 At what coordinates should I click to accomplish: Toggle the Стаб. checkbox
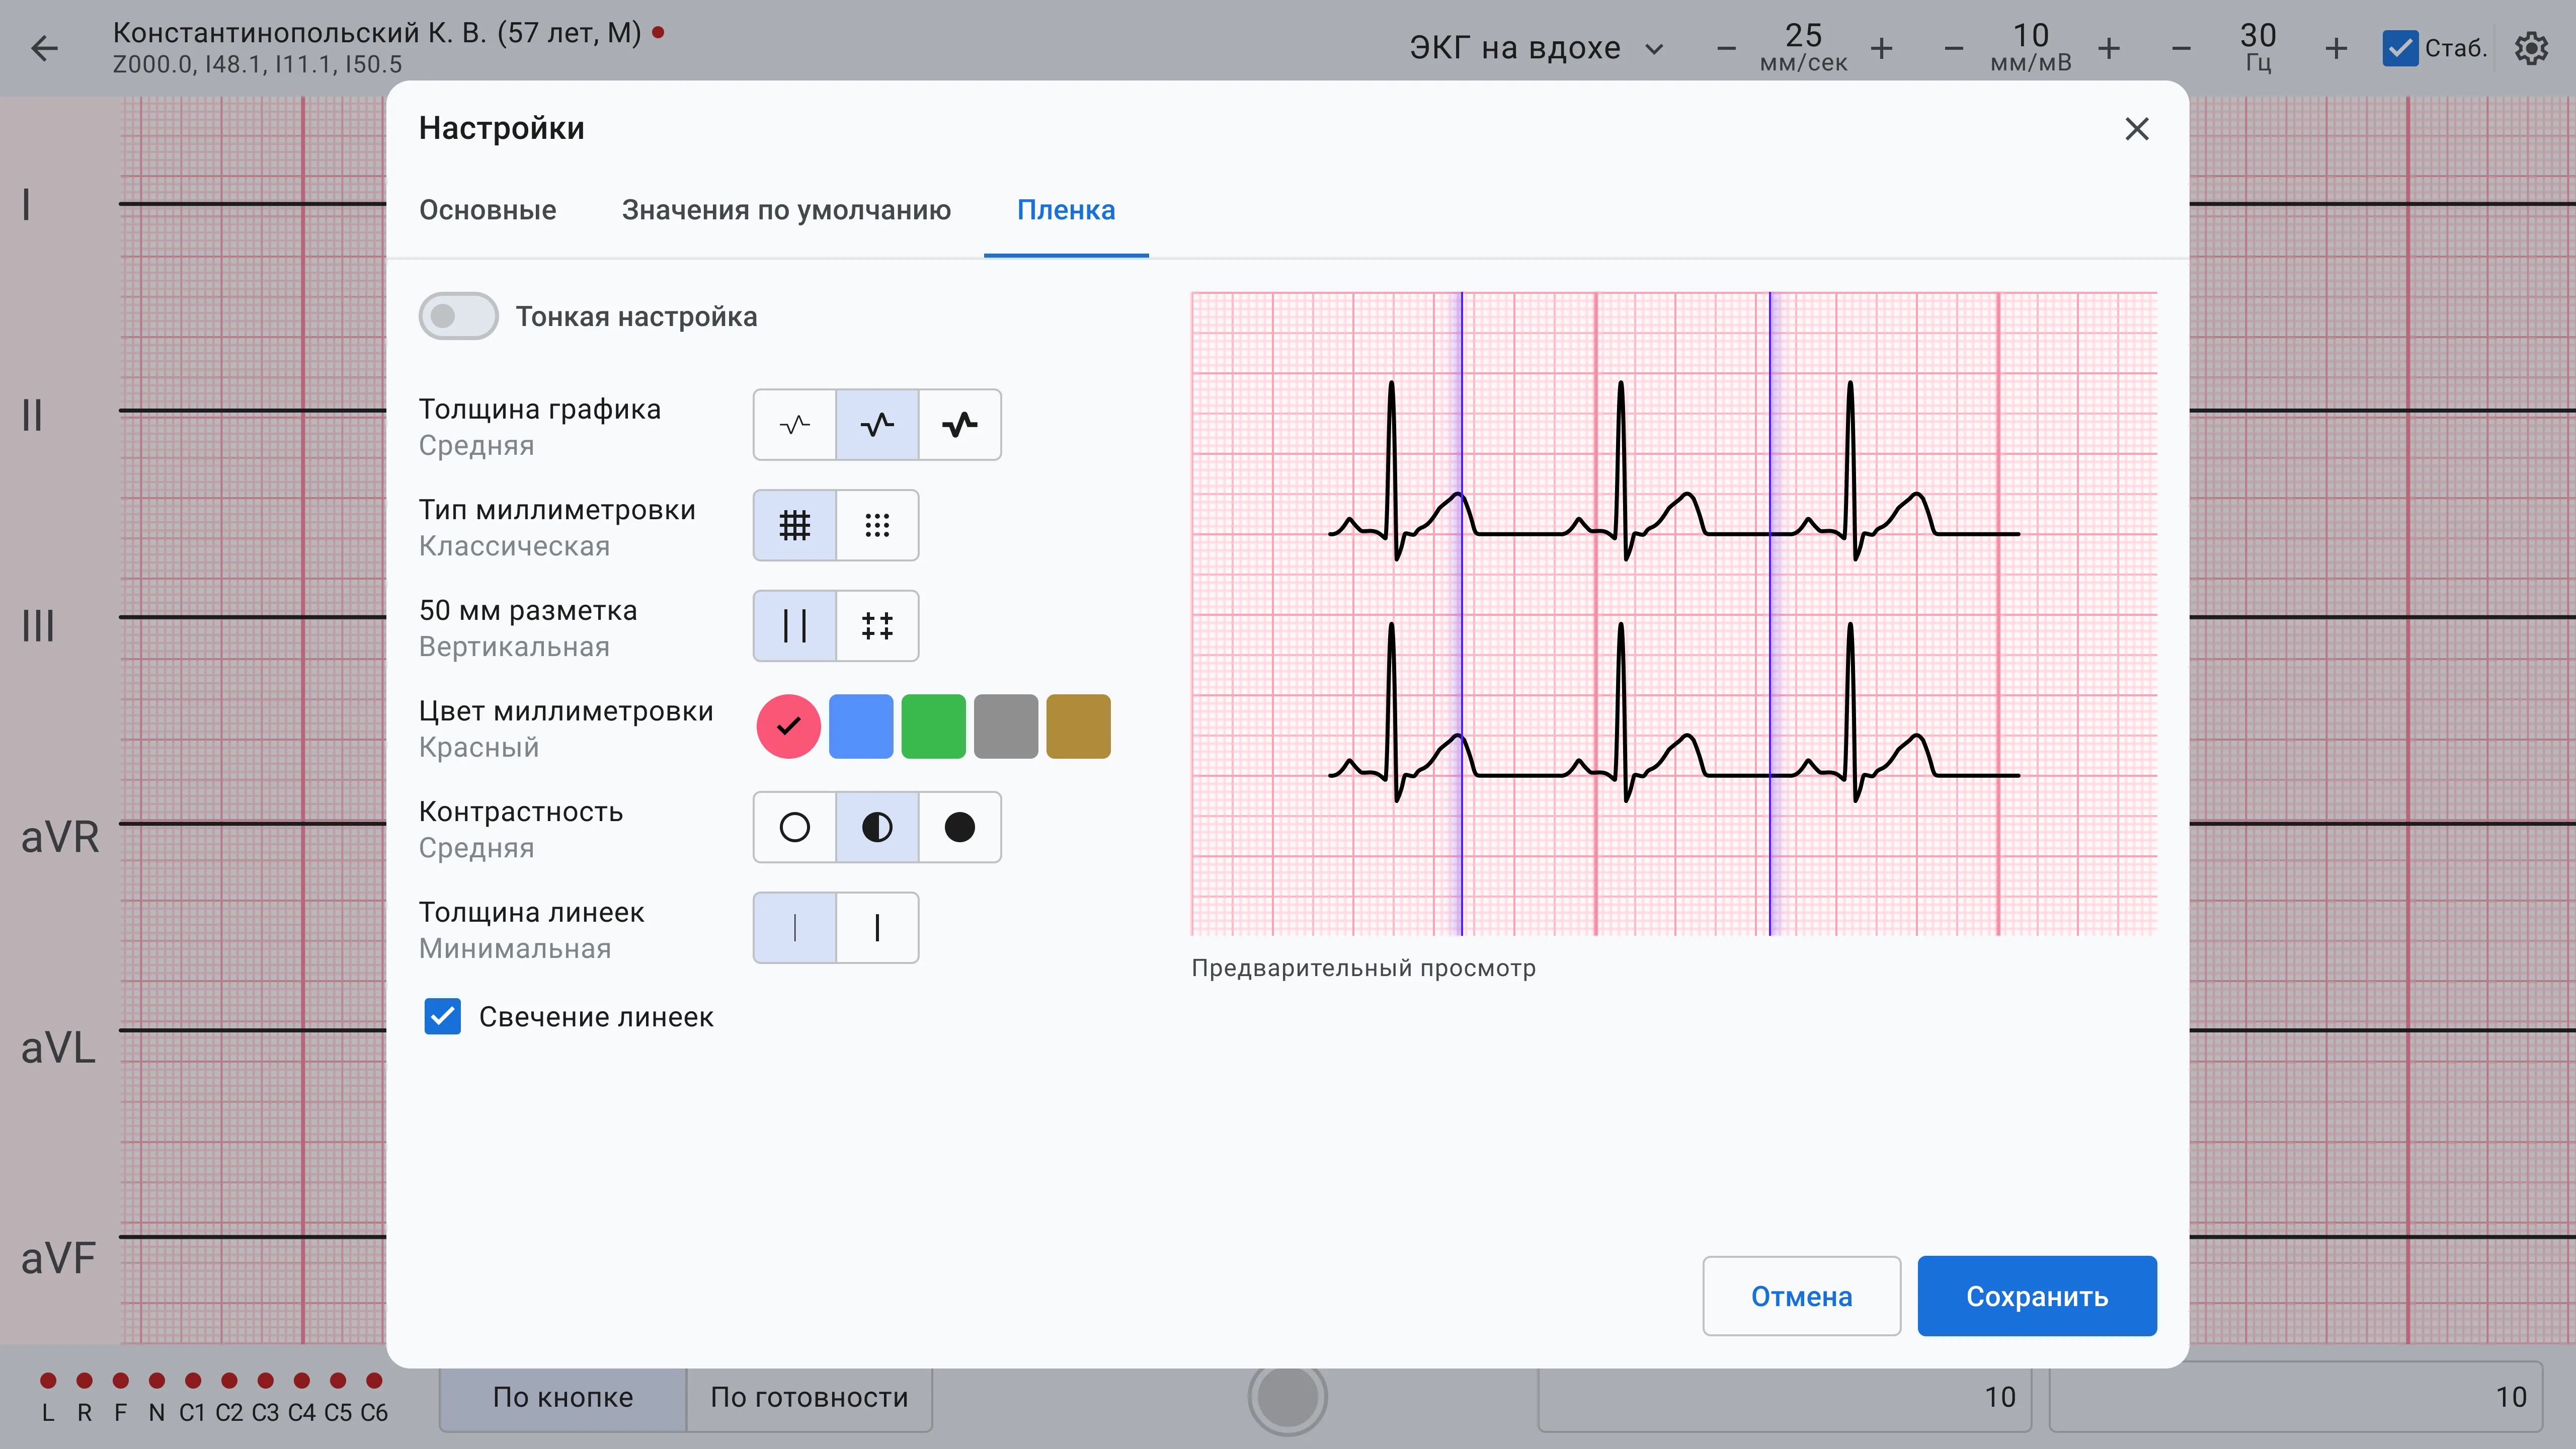[x=2400, y=48]
